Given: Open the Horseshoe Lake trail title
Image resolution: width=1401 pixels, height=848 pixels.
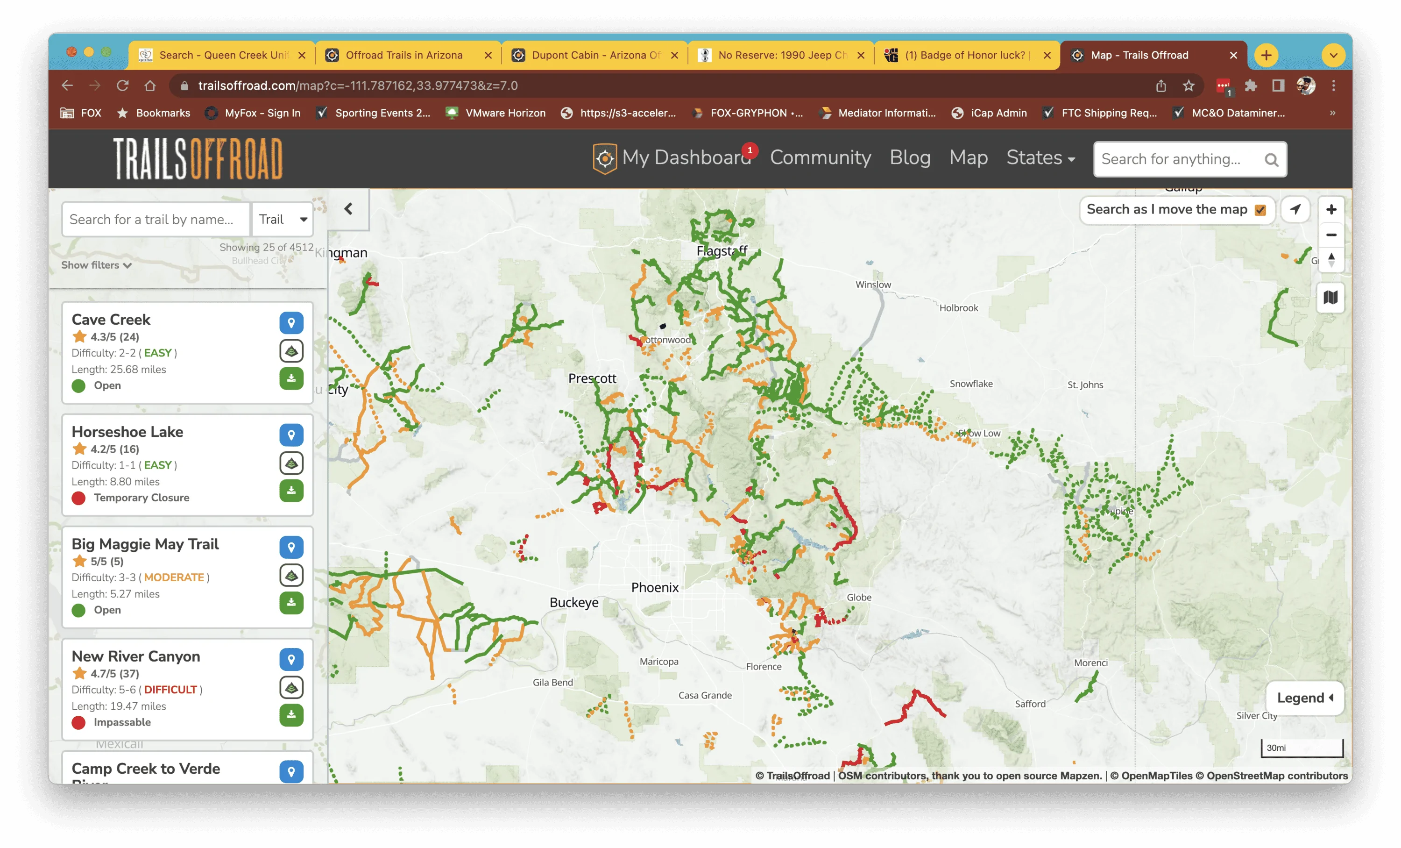Looking at the screenshot, I should [x=127, y=432].
